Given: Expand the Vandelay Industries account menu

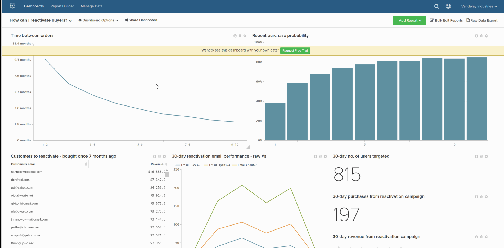Looking at the screenshot, I should (x=479, y=6).
